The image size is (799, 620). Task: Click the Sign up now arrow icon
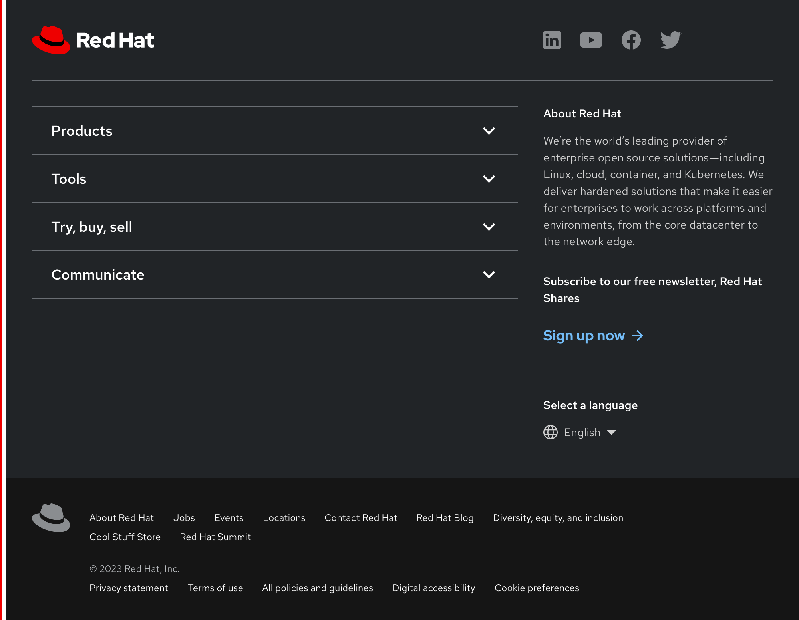coord(638,336)
